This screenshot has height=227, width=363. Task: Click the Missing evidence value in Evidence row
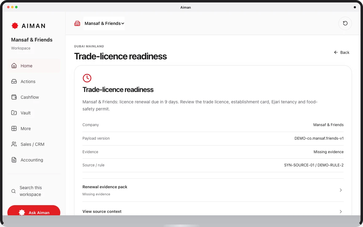[328, 152]
